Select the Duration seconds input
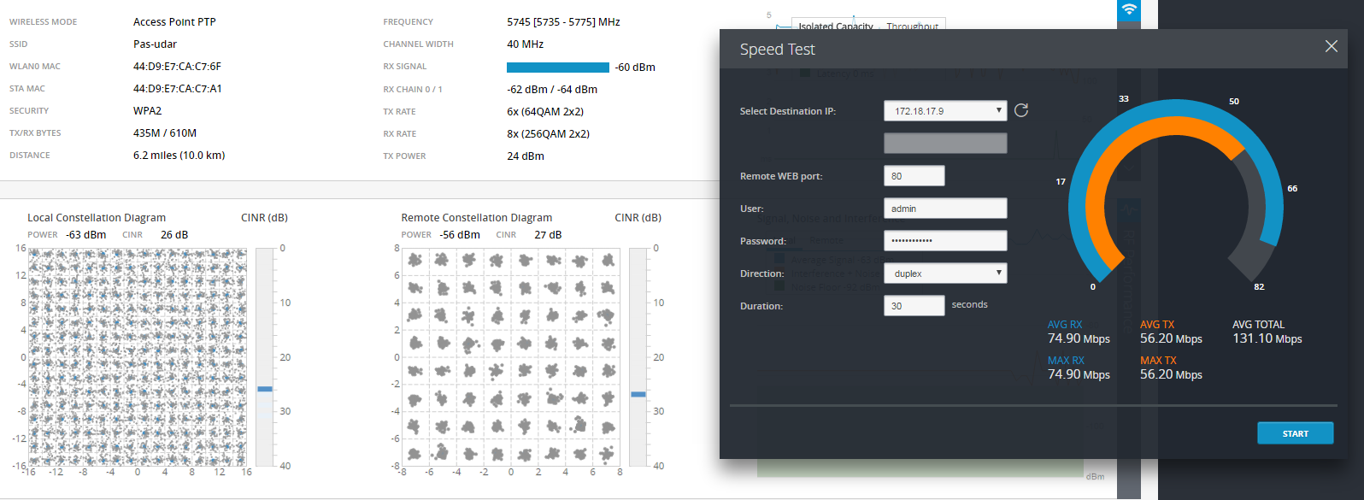 pos(914,306)
